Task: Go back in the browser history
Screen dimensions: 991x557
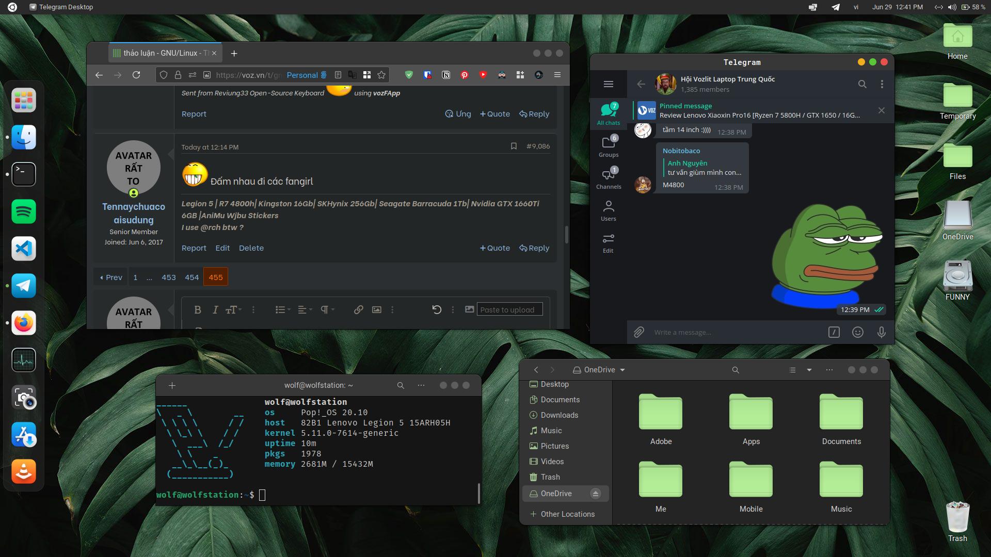Action: 99,75
